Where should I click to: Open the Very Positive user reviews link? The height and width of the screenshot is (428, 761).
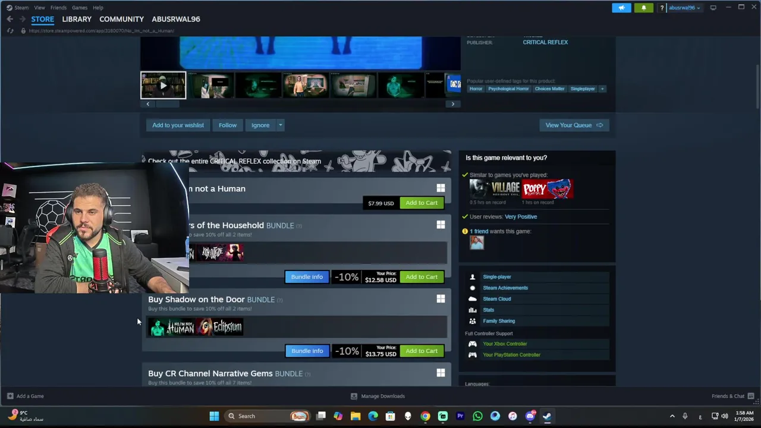point(521,217)
